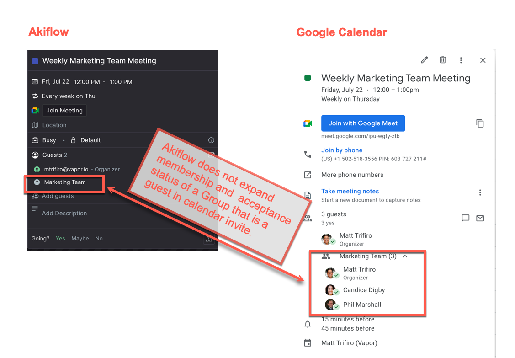The image size is (515, 358).
Task: Copy the Meet conference info icon
Action: (480, 123)
